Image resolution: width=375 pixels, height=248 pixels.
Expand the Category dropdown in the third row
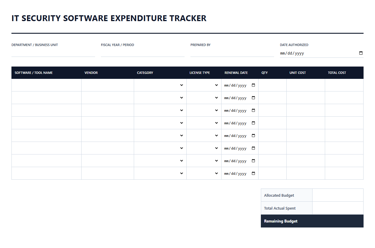(x=160, y=110)
